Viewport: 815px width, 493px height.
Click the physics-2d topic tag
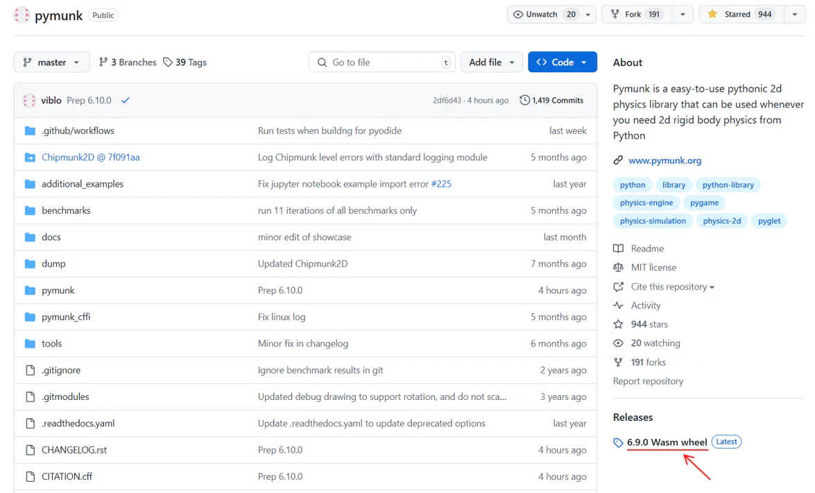722,221
